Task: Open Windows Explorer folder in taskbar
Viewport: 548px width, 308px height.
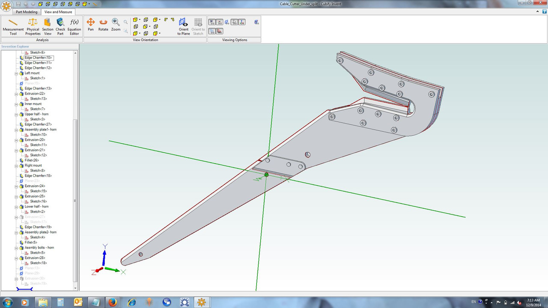Action: (x=43, y=302)
